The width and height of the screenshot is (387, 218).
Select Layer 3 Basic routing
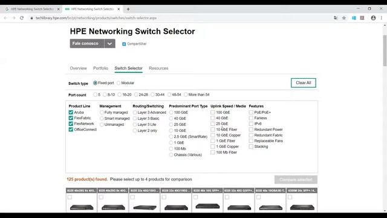pos(135,119)
